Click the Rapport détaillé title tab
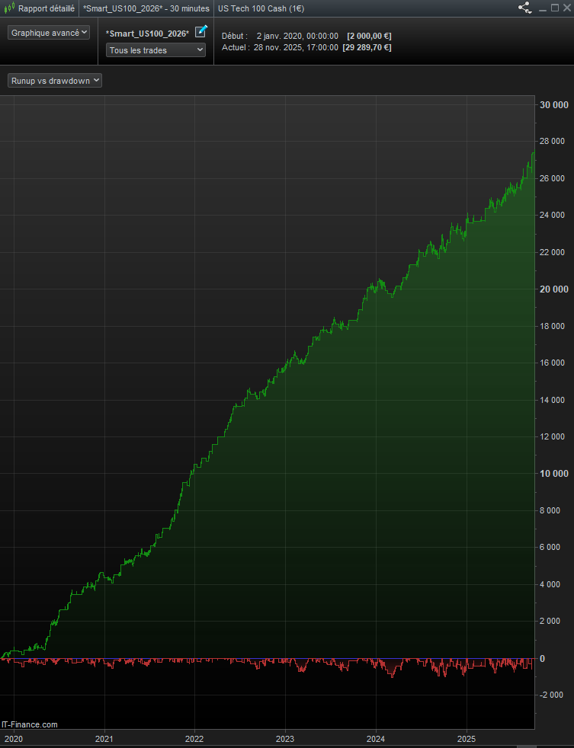This screenshot has height=748, width=574. pyautogui.click(x=46, y=8)
